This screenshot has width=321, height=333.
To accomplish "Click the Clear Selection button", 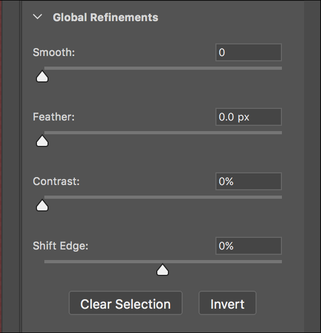I will click(x=126, y=303).
